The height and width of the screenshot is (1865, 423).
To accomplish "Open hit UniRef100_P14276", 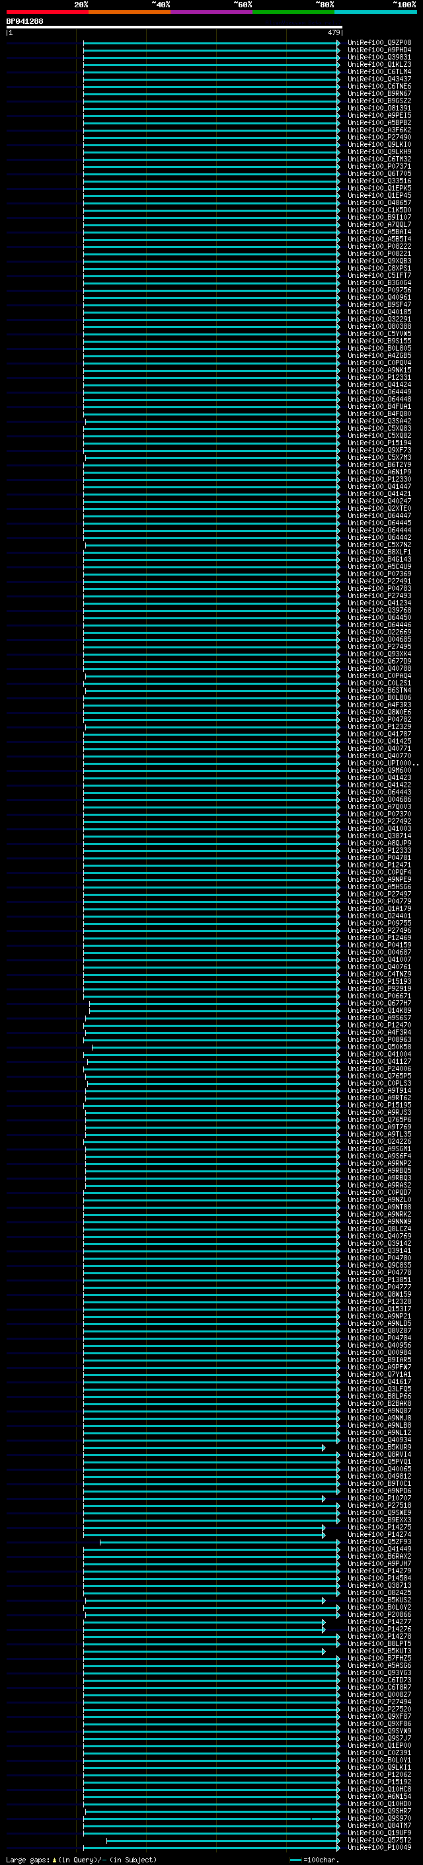I will [379, 1629].
